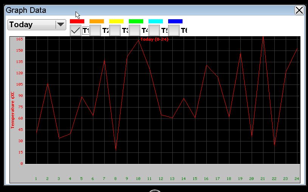Click the yellow T3 color swatch

[x=116, y=21]
